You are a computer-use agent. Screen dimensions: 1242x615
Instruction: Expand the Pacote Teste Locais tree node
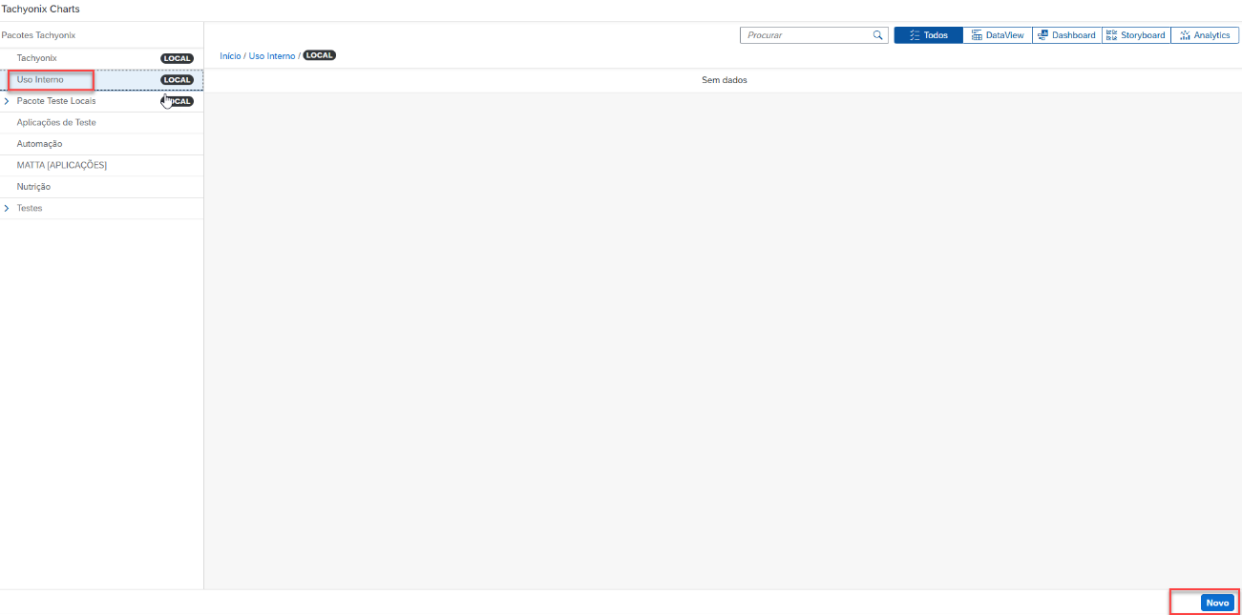(8, 101)
